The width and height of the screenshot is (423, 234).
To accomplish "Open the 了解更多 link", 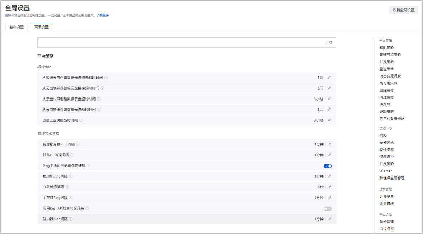I will [x=103, y=15].
